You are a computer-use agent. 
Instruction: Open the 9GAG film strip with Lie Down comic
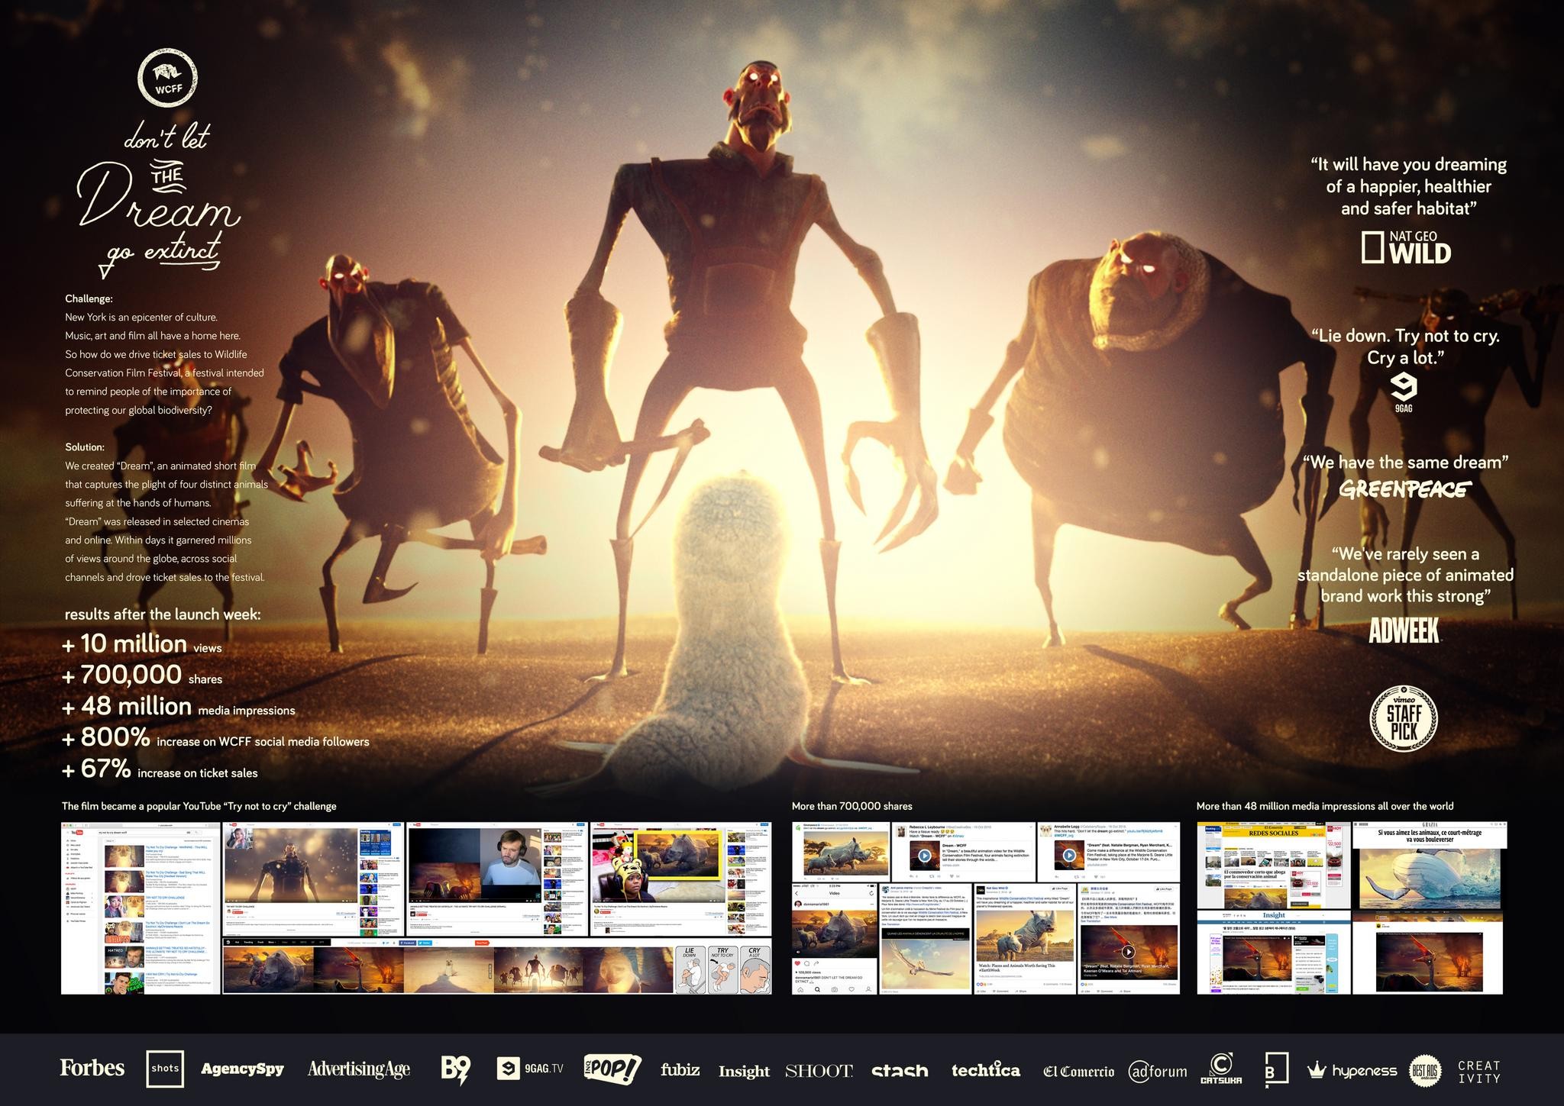pos(497,967)
